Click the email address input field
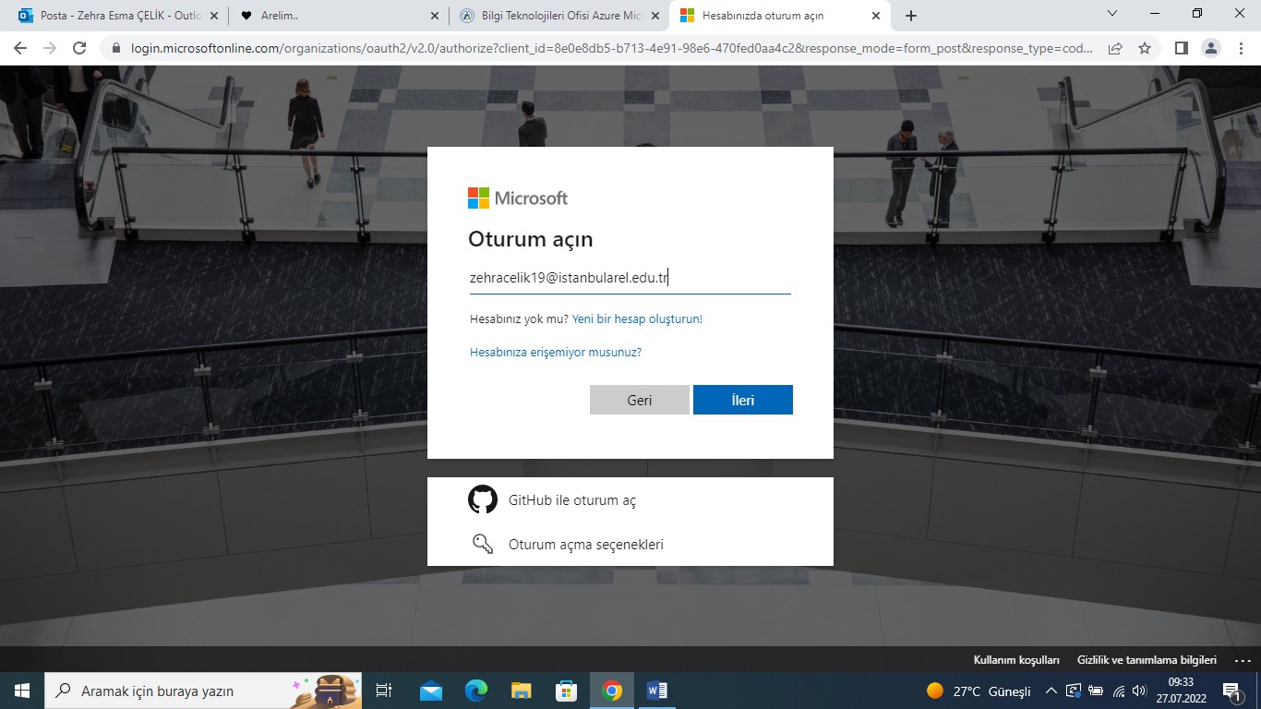1261x709 pixels. click(x=630, y=278)
